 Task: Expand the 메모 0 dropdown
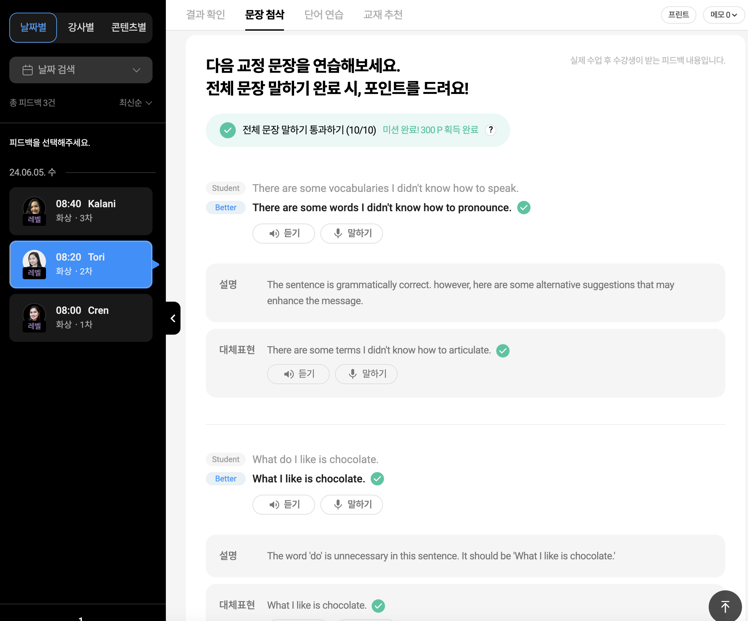pyautogui.click(x=724, y=15)
